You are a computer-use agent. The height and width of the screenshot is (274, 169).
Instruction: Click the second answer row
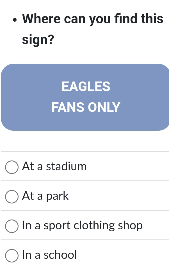click(84, 196)
